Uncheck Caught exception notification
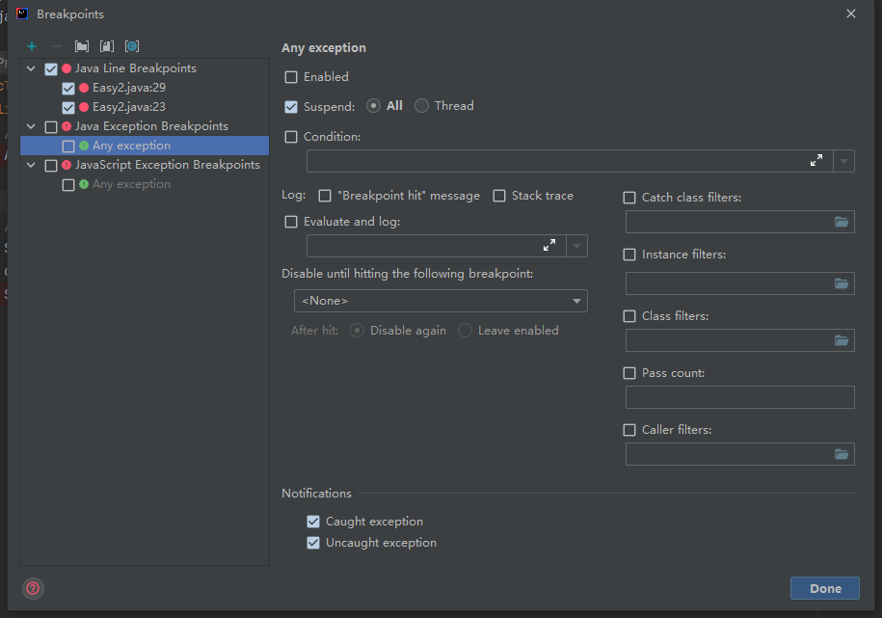882x618 pixels. point(313,522)
